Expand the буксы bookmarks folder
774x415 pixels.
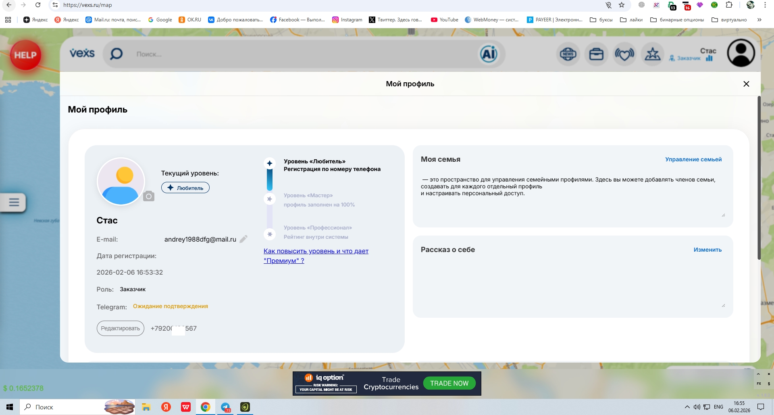[601, 20]
